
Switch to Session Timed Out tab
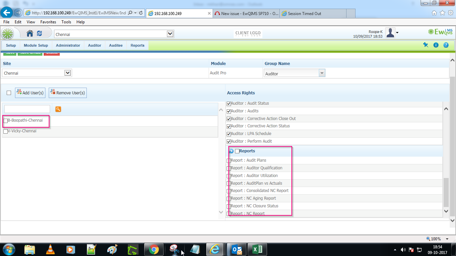(313, 13)
